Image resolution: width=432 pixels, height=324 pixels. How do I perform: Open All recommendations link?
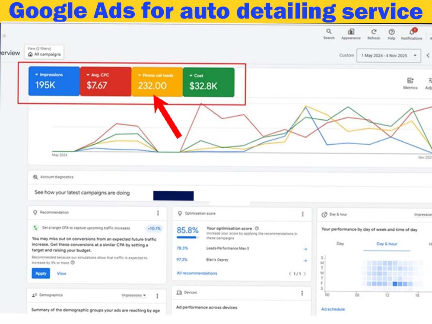pyautogui.click(x=197, y=273)
